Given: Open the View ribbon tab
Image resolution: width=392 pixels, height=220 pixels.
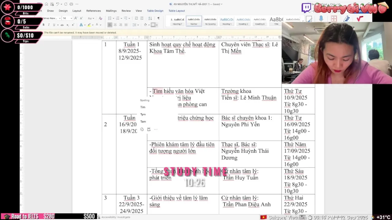Looking at the screenshot, I should point(139,11).
